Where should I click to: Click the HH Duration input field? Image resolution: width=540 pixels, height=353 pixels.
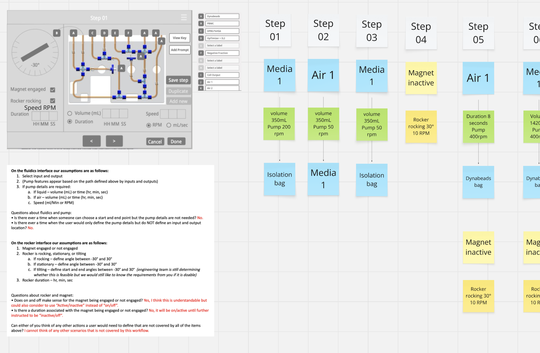[36, 117]
